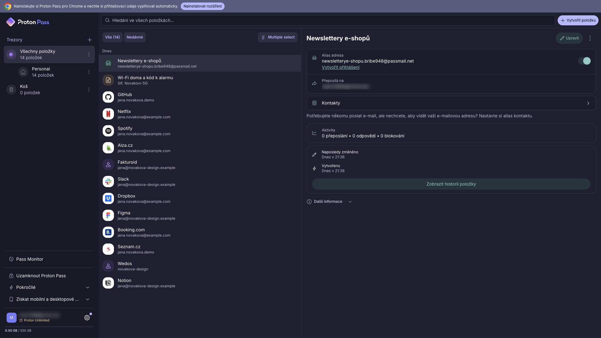This screenshot has width=601, height=338.
Task: Open the Fakturoid login item
Action: 200,165
